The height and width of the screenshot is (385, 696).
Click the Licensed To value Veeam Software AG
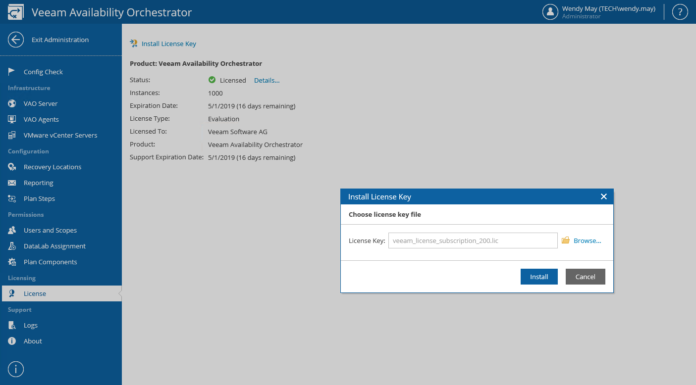tap(238, 132)
